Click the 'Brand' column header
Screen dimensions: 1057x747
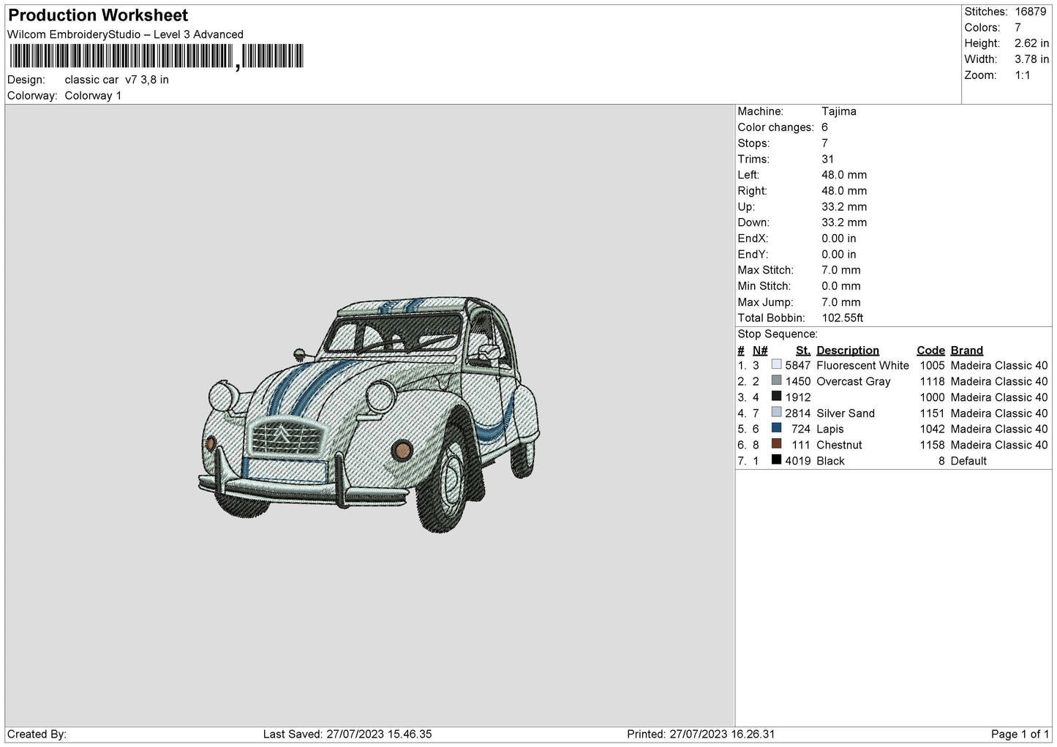pos(967,350)
